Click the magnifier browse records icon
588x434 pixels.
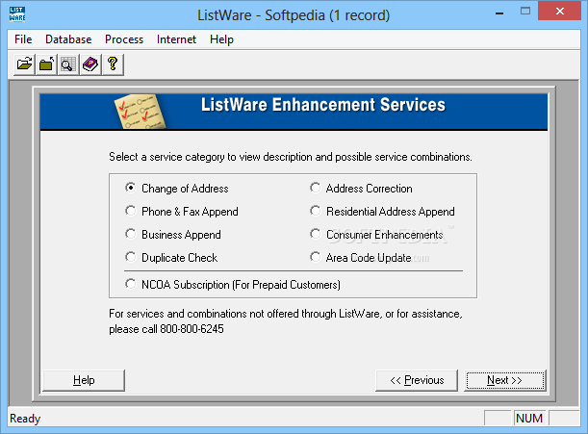(x=68, y=64)
